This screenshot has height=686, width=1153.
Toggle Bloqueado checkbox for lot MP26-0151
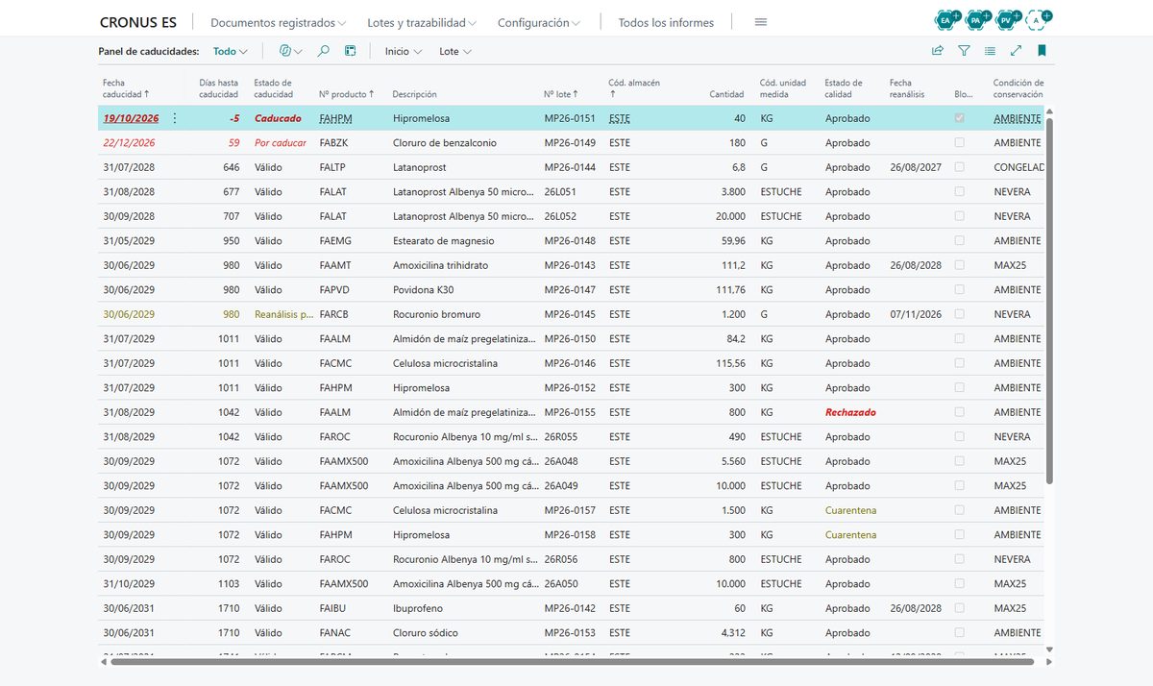[x=960, y=118]
